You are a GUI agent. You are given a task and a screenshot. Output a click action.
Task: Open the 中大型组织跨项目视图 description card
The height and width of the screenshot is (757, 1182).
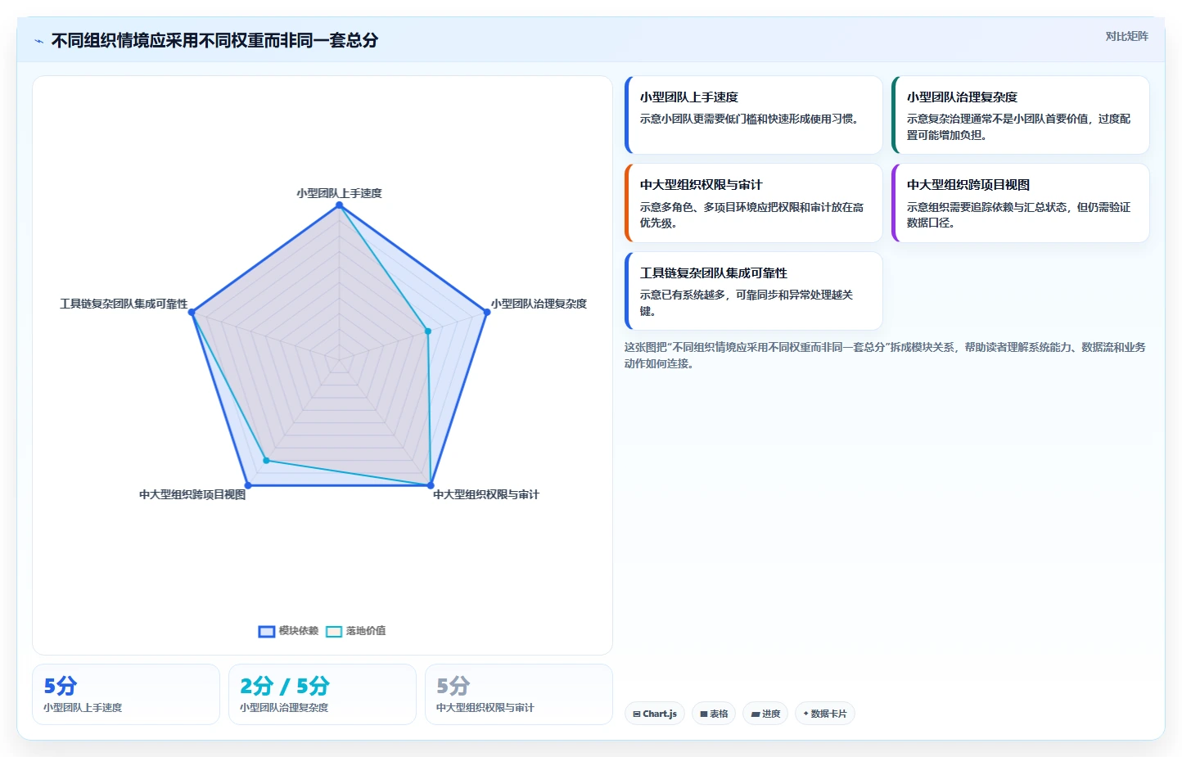(x=1020, y=203)
